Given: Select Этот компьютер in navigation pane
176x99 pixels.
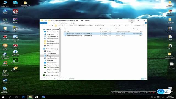Looking at the screenshot, I should pos(51,49).
